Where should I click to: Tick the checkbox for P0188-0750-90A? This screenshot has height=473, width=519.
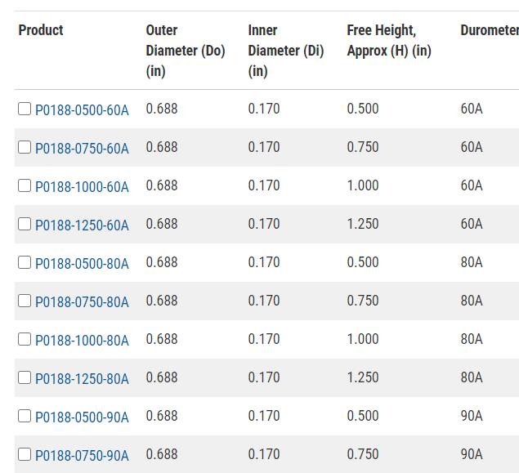click(x=25, y=454)
